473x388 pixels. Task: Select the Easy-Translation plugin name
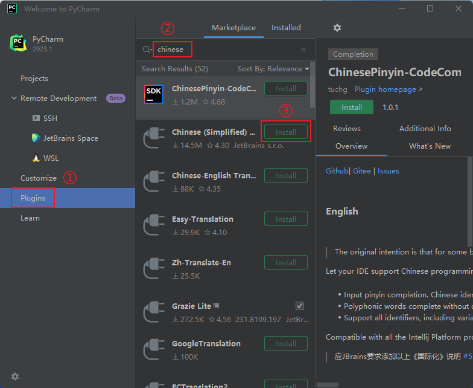[203, 219]
